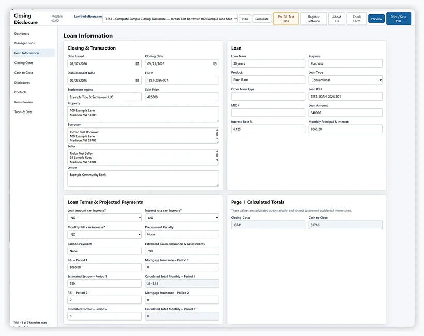Click Estimated Escrow – Period 1 field

(x=104, y=284)
